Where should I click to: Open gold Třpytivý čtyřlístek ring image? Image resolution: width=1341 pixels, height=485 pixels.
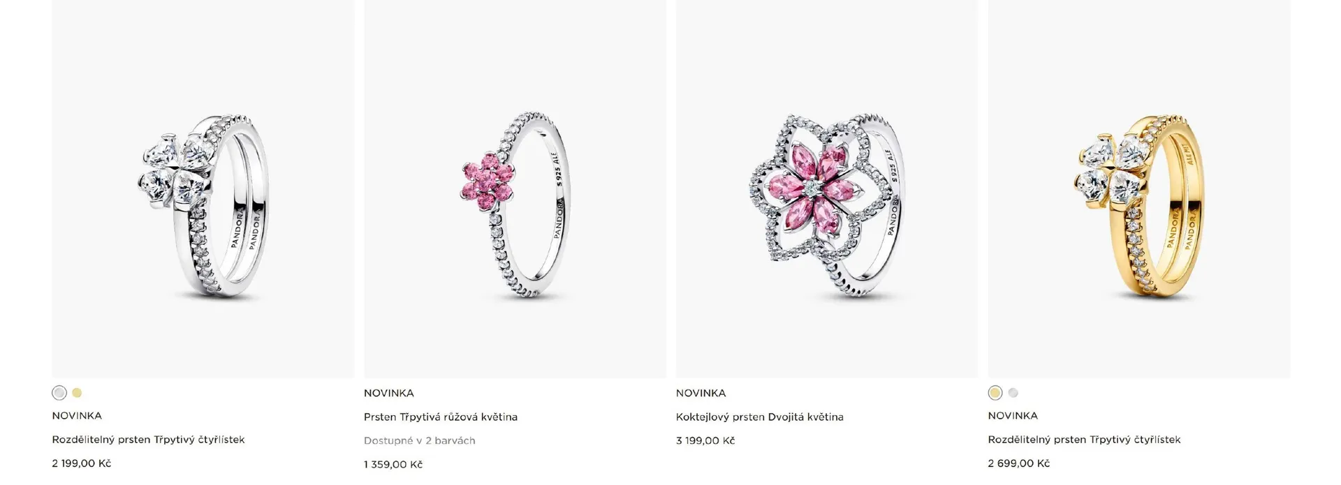coord(1139,188)
